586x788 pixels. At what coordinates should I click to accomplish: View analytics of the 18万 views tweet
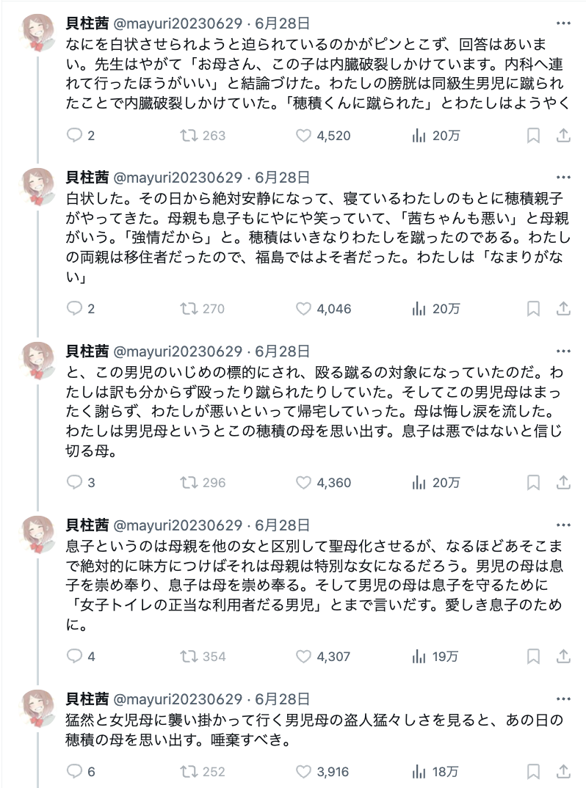coord(419,772)
